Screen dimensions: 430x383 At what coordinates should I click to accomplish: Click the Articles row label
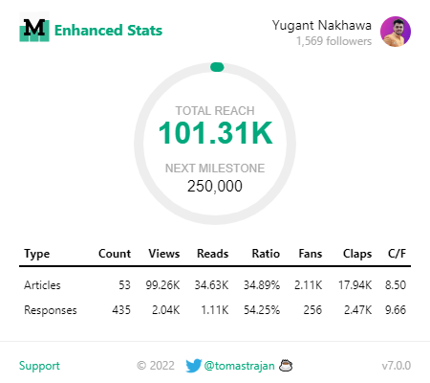pyautogui.click(x=42, y=285)
